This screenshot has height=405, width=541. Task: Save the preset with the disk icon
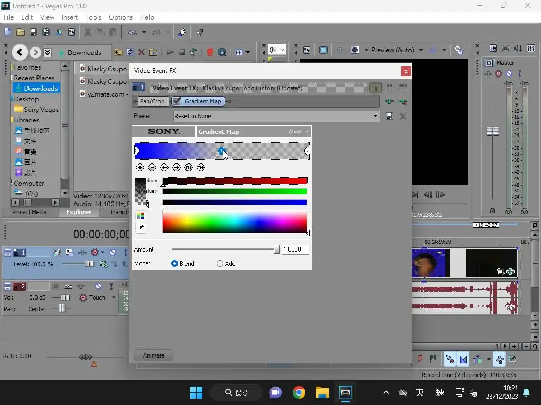click(x=389, y=116)
